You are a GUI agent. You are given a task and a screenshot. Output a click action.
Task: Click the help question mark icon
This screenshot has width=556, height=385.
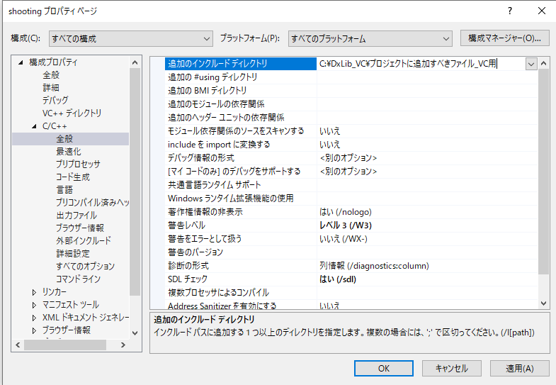[x=509, y=11]
